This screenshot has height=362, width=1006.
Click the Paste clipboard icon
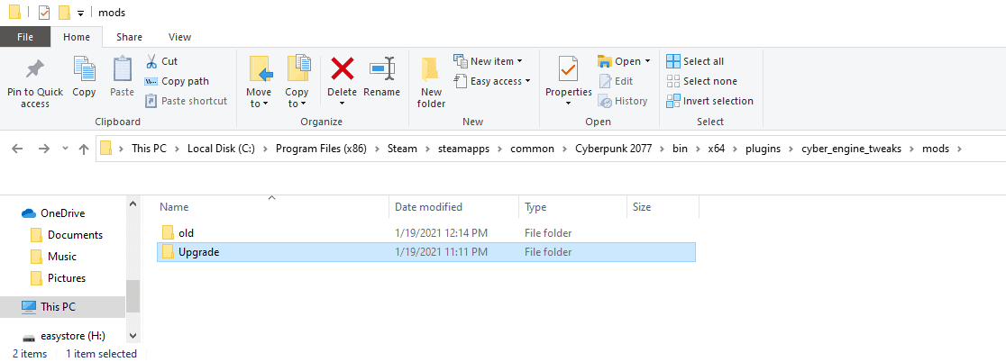click(x=122, y=69)
